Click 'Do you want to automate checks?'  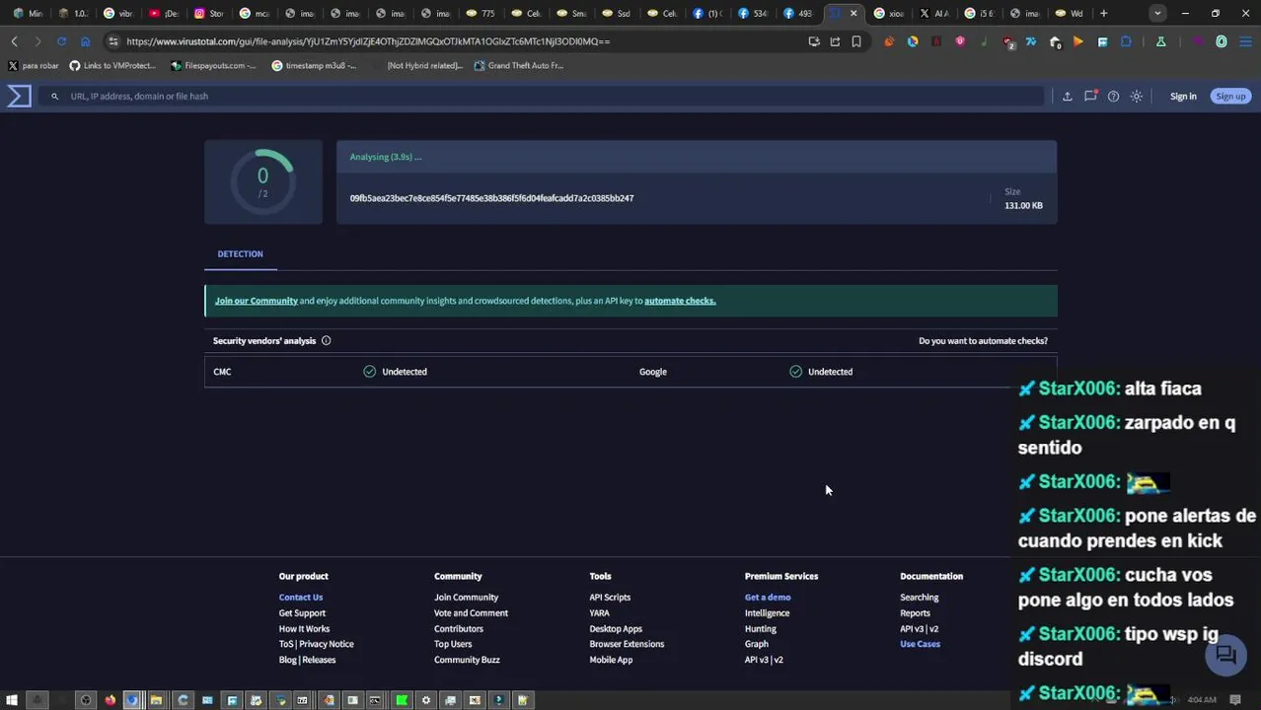[x=983, y=341]
